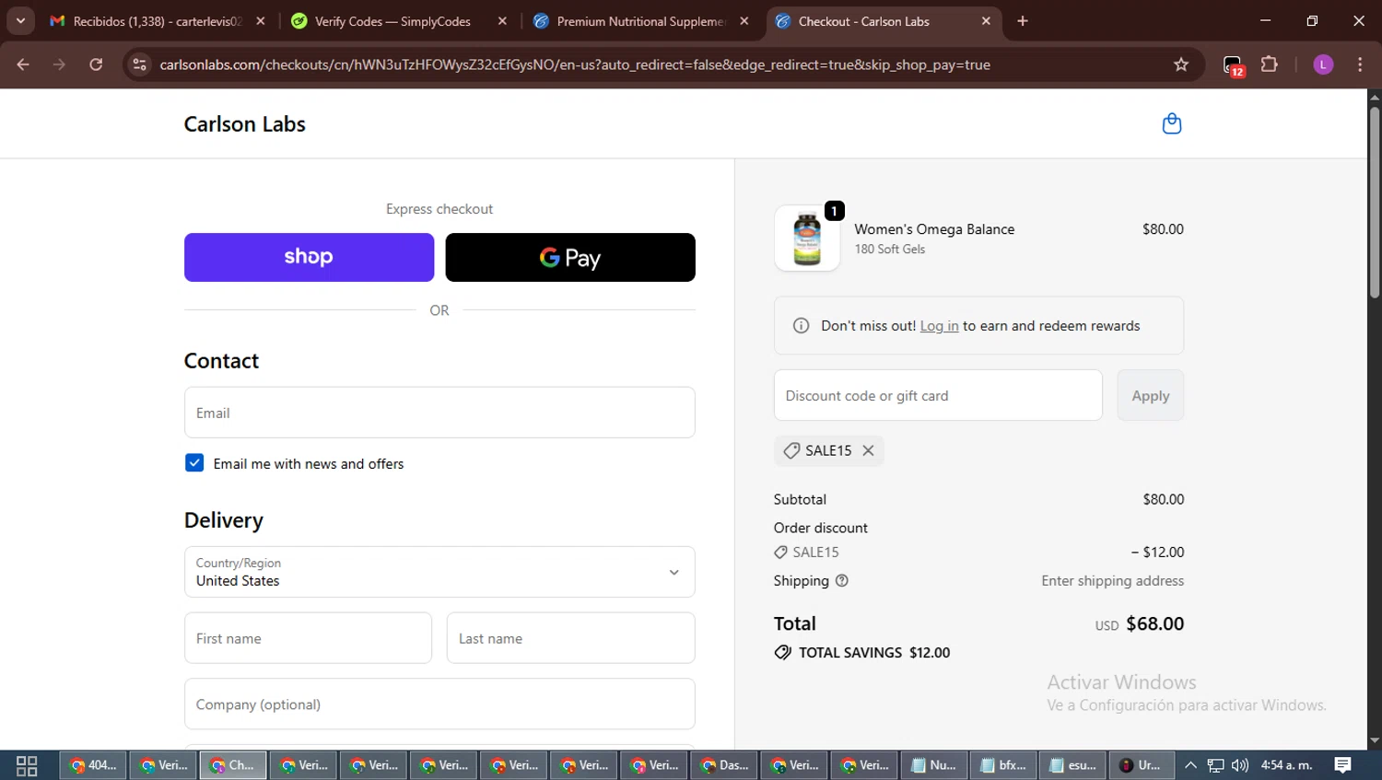The image size is (1382, 780).
Task: Open the network status tray icon
Action: click(x=1215, y=765)
